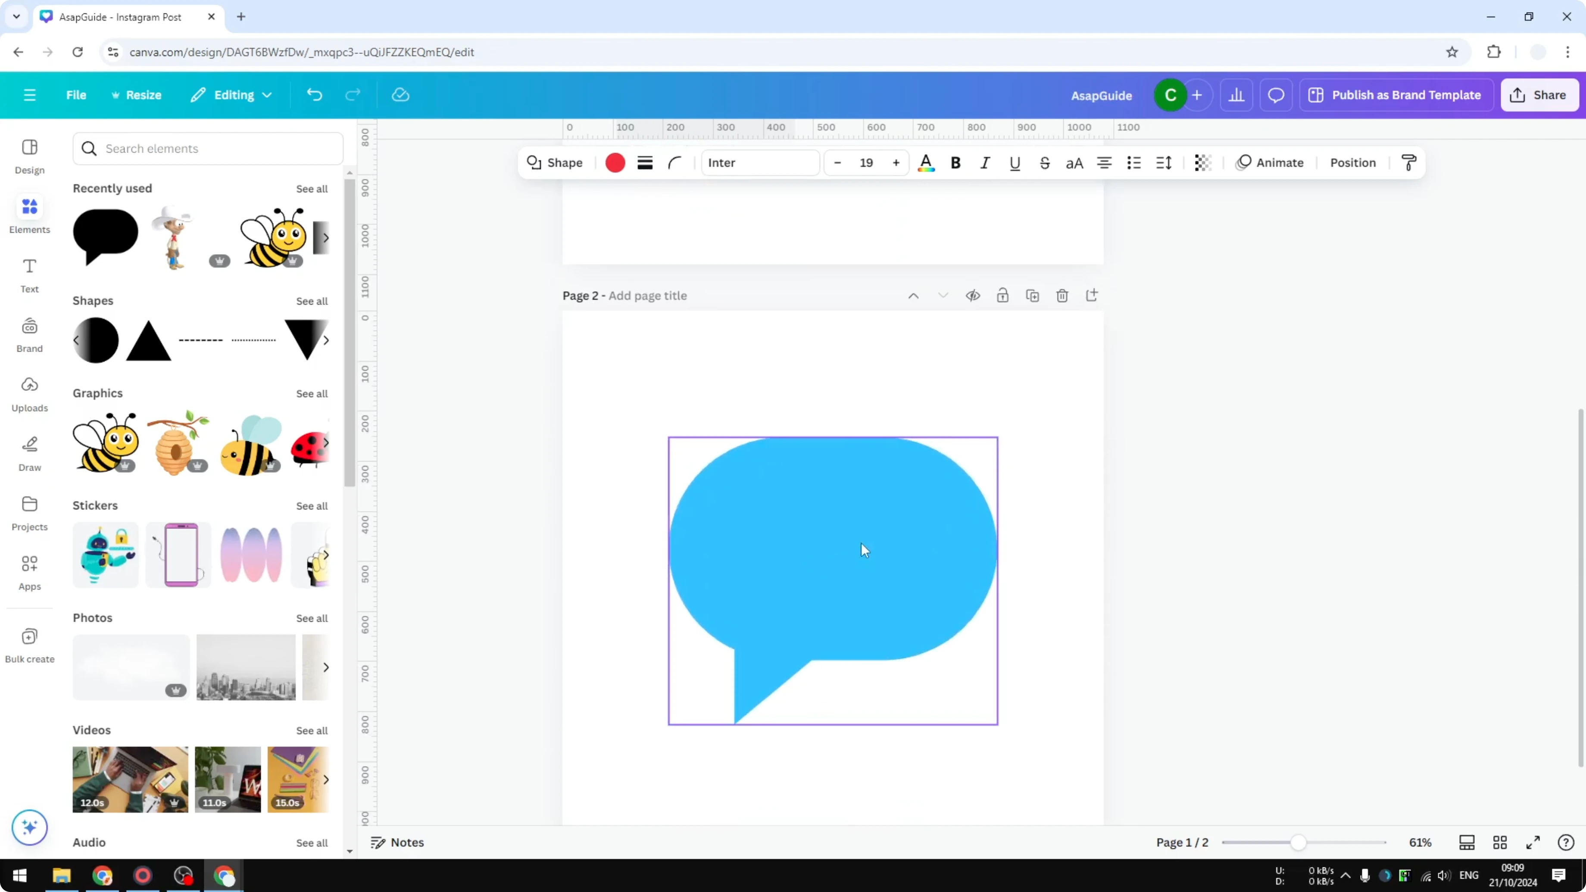Open the Uploads panel
Image resolution: width=1586 pixels, height=892 pixels.
pyautogui.click(x=29, y=394)
